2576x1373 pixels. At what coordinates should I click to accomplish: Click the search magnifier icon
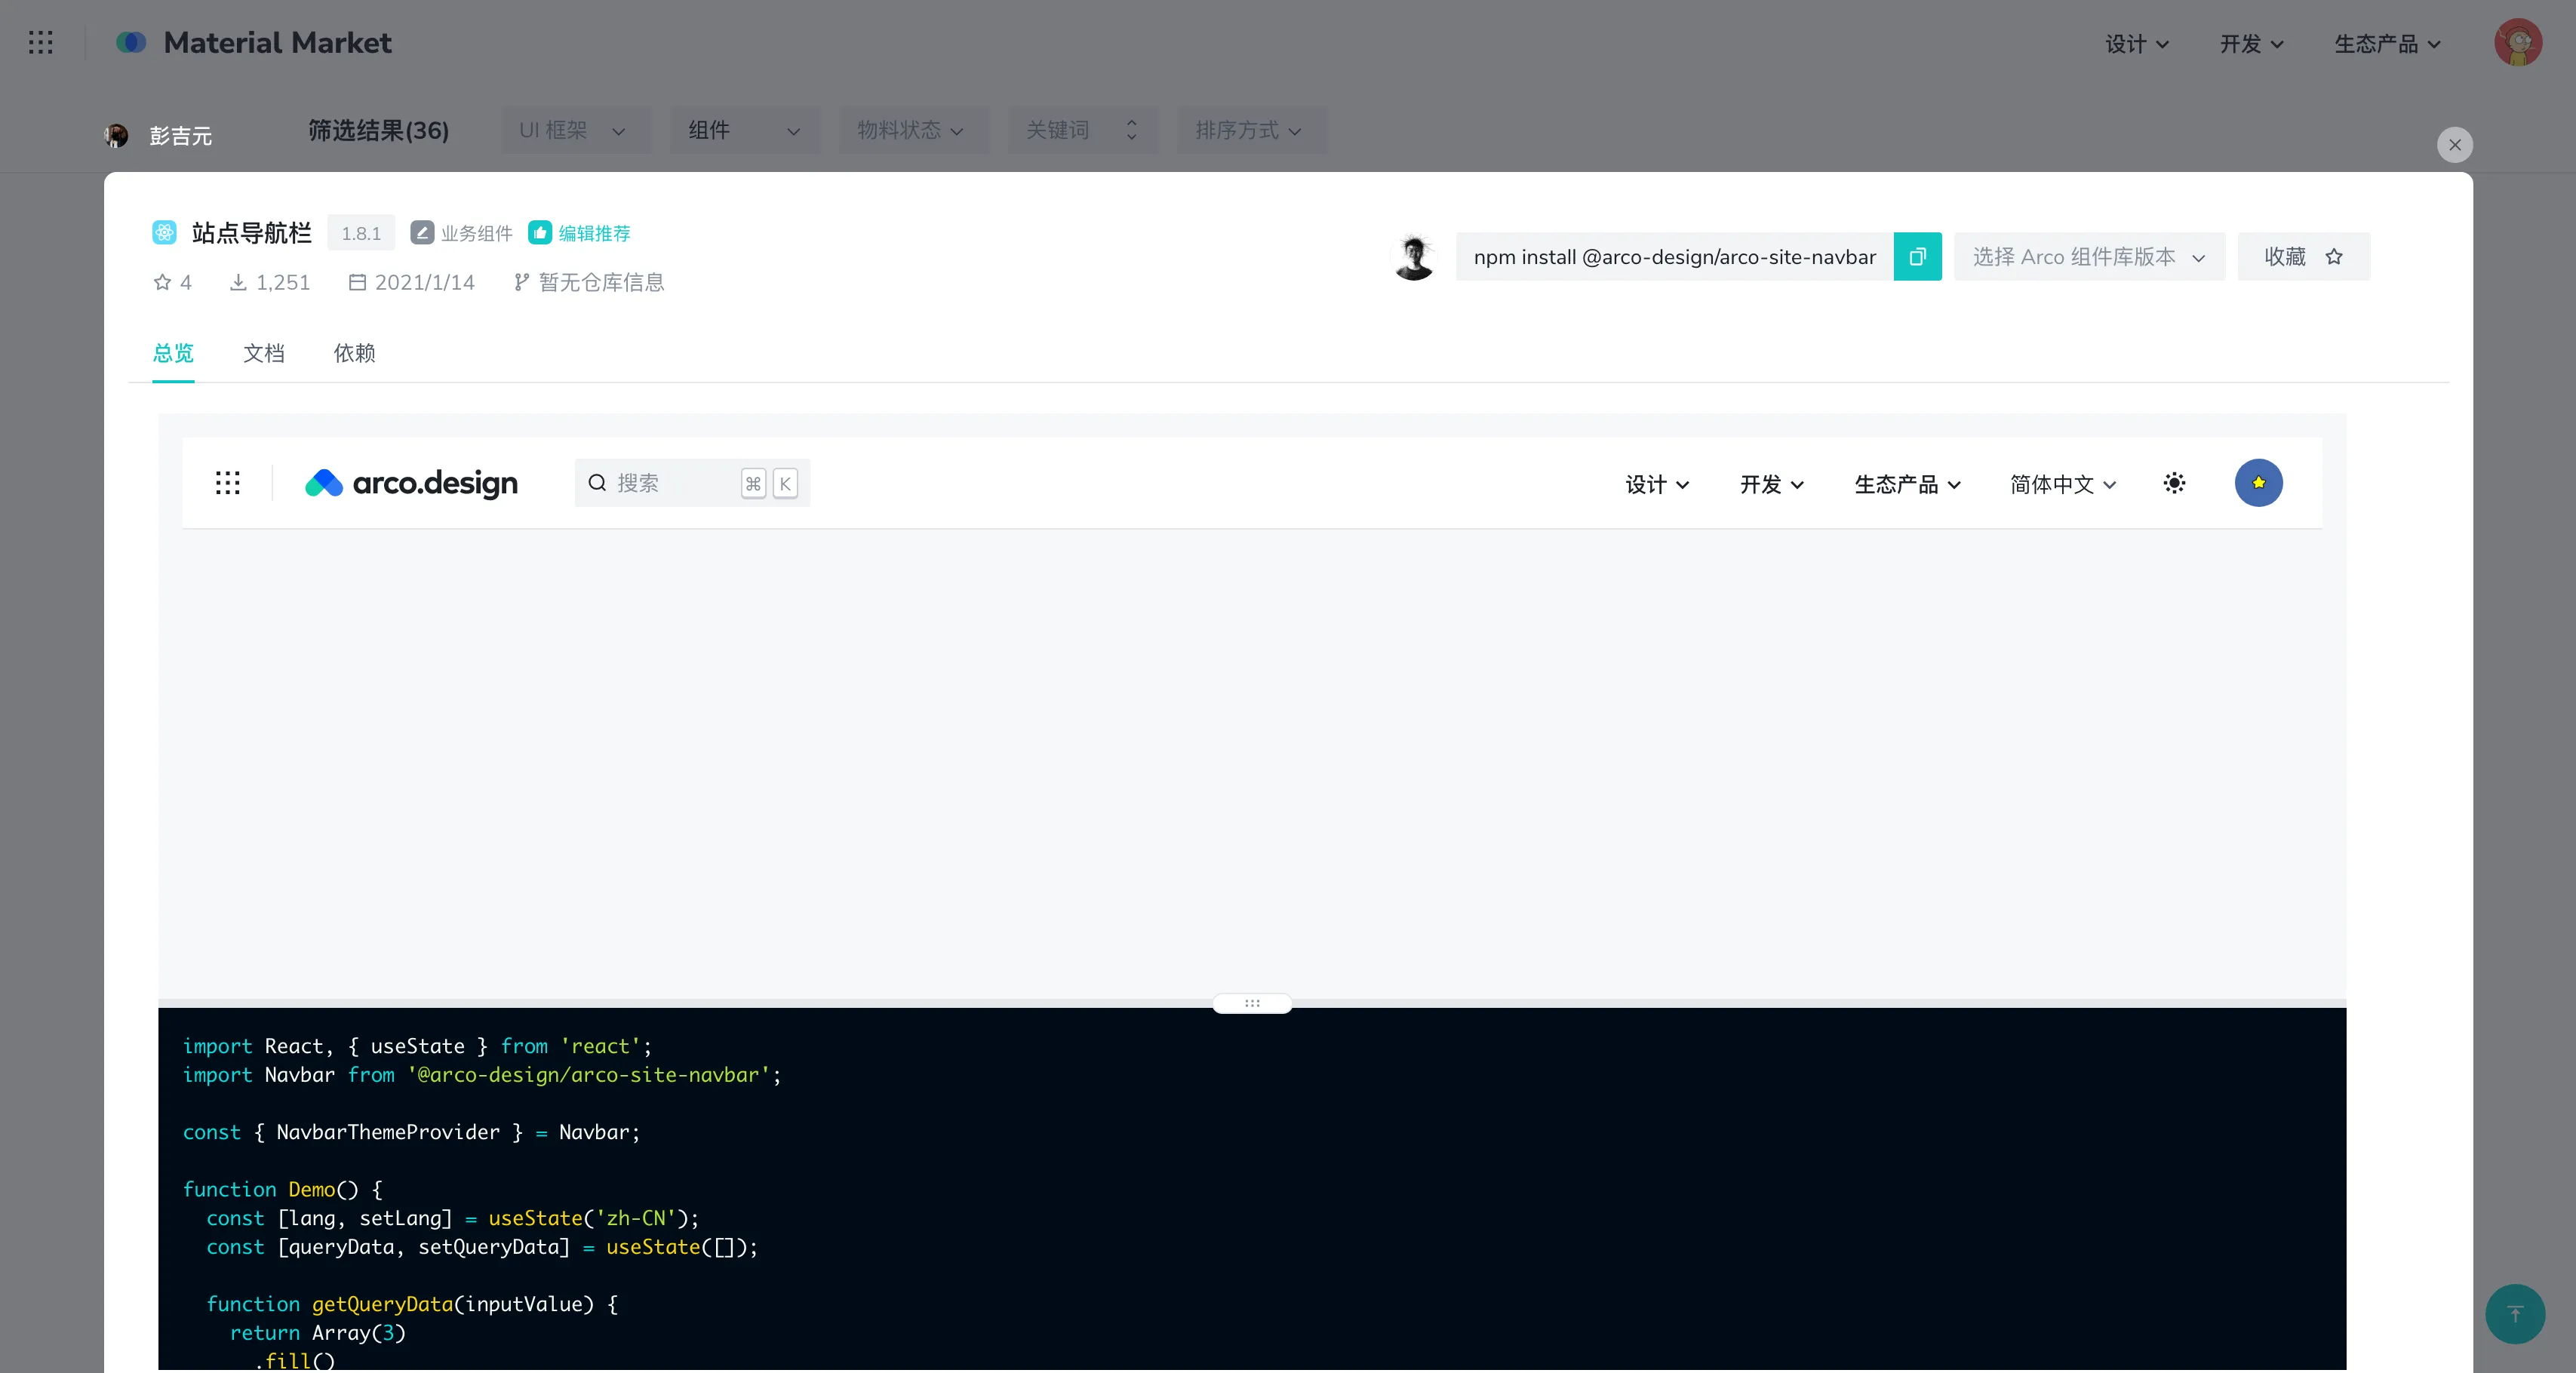[597, 483]
